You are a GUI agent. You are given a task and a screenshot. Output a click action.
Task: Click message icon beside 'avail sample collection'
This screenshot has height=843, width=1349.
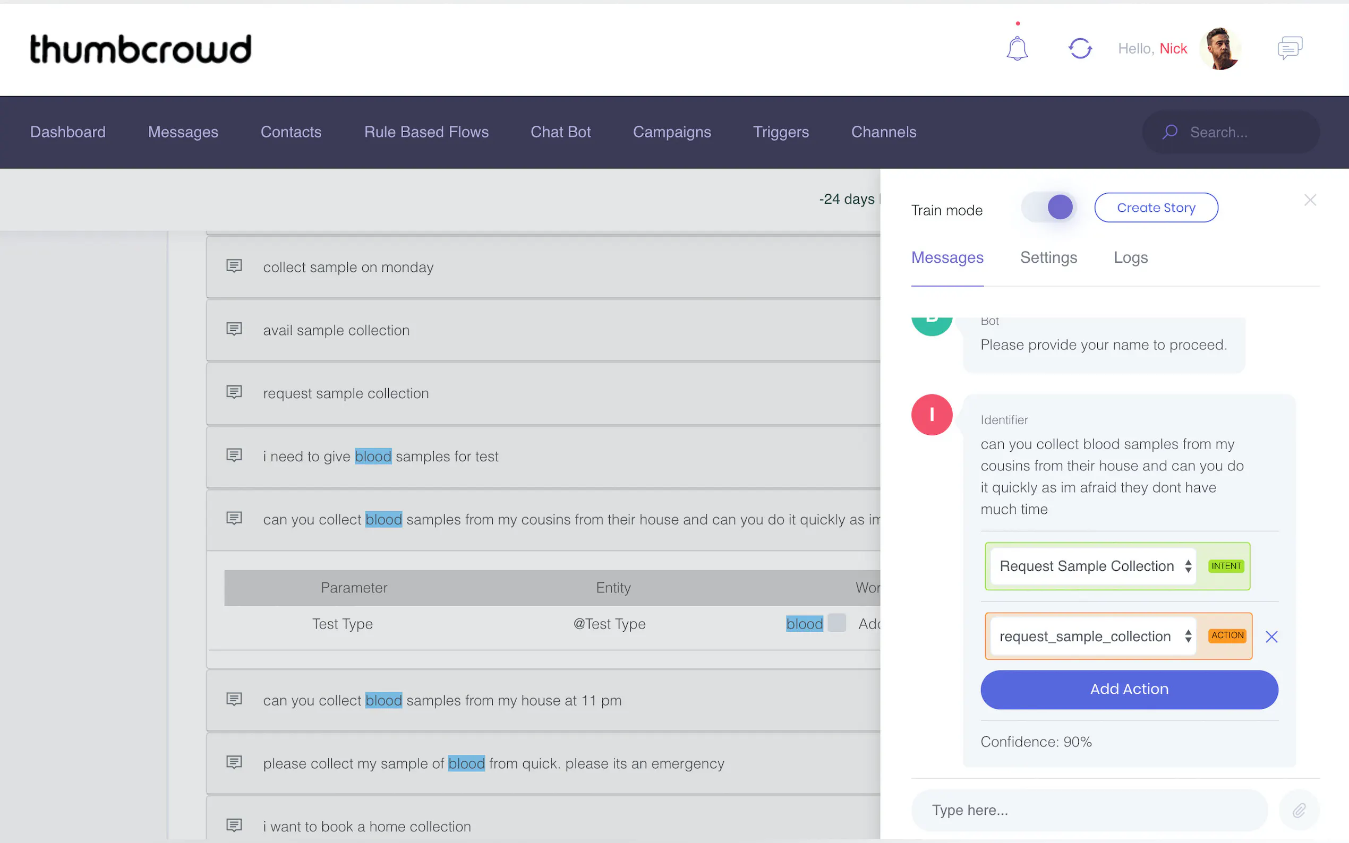pos(234,330)
